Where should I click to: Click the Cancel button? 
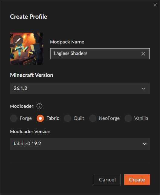(107, 180)
